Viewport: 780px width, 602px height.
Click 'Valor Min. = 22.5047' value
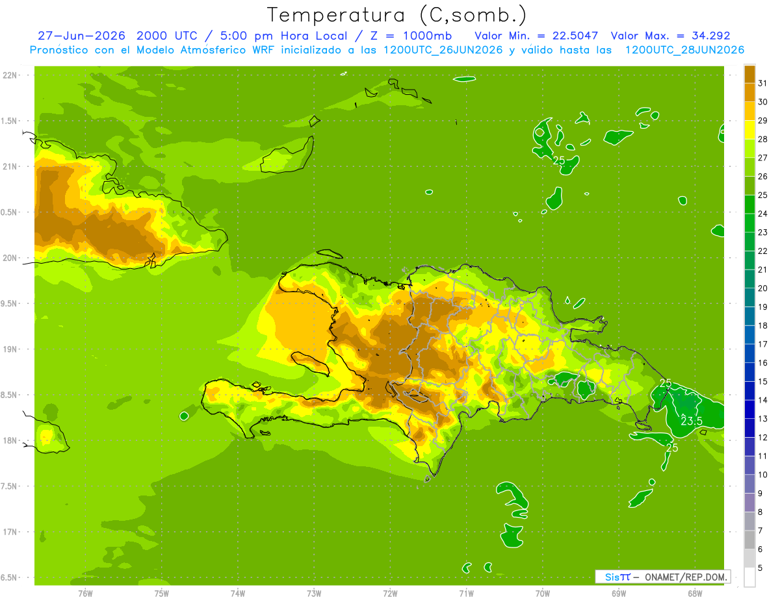(x=536, y=36)
